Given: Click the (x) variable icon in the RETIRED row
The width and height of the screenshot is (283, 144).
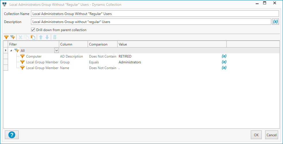Looking at the screenshot, I should [x=224, y=56].
